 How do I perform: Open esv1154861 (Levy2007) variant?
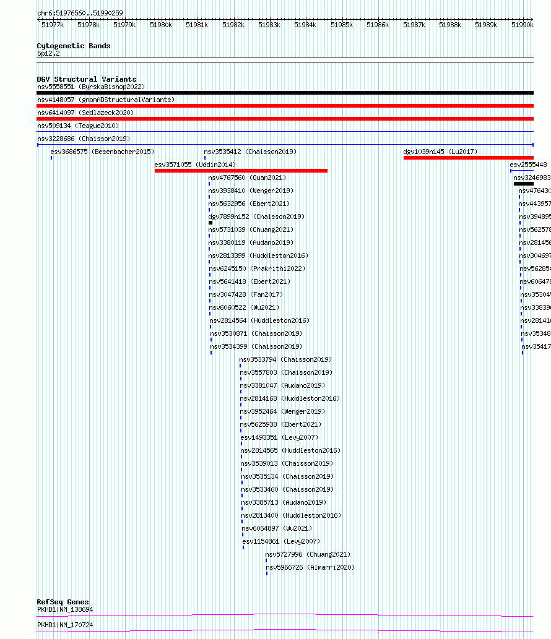click(x=282, y=543)
